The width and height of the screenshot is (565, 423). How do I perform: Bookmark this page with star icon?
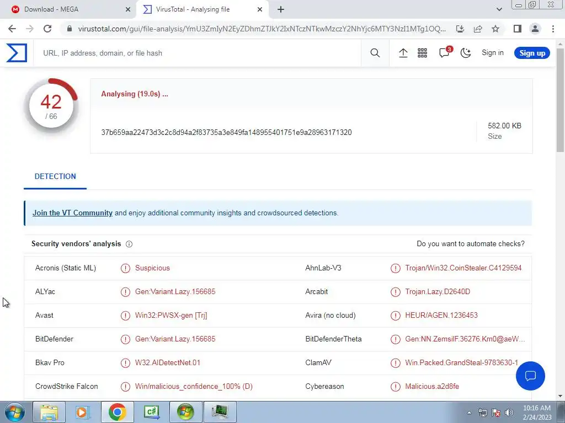pyautogui.click(x=495, y=29)
